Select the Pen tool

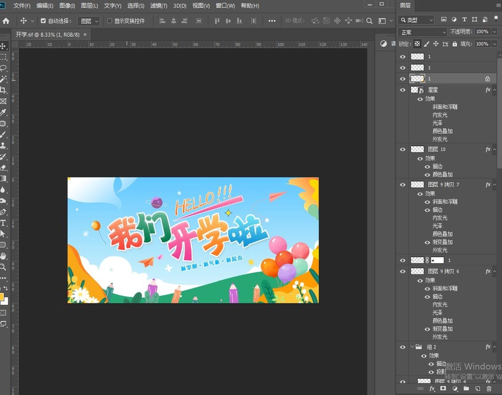tap(3, 212)
